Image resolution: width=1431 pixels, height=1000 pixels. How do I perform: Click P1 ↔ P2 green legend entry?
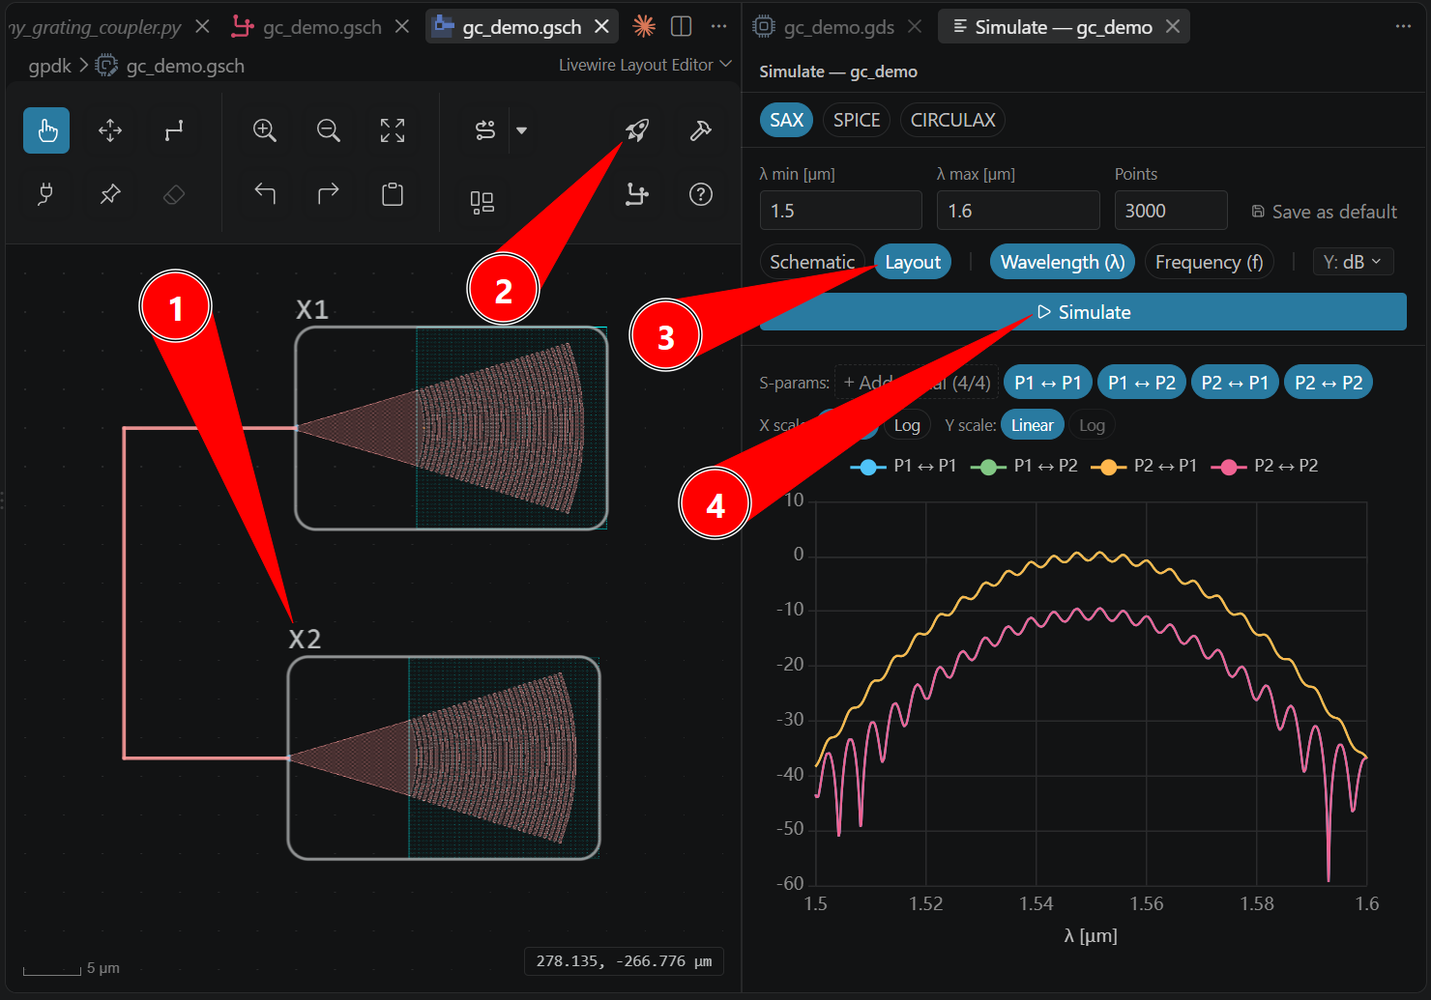coord(1024,466)
